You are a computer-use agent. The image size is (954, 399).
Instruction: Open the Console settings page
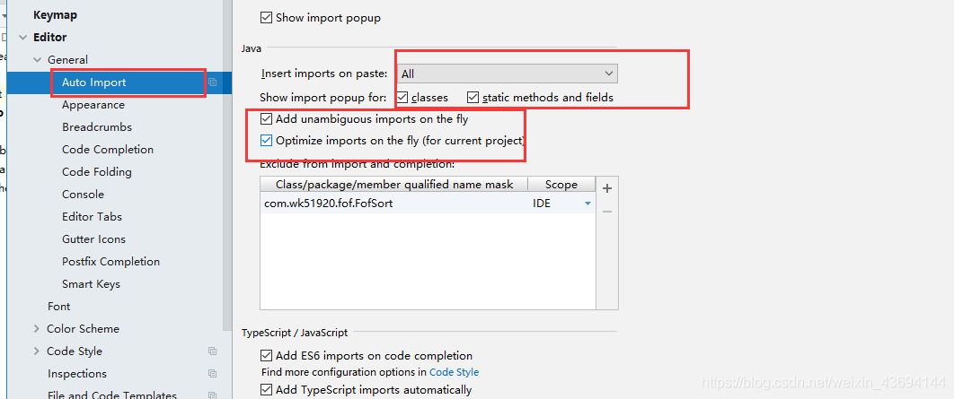(x=83, y=195)
